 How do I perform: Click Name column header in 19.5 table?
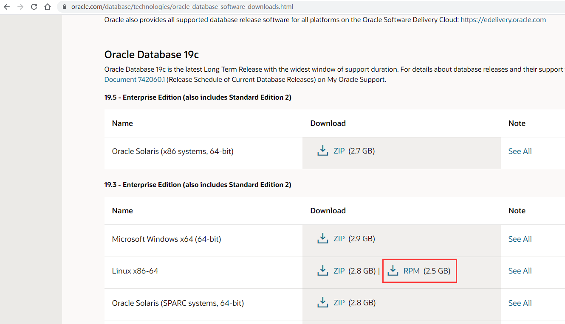click(122, 123)
